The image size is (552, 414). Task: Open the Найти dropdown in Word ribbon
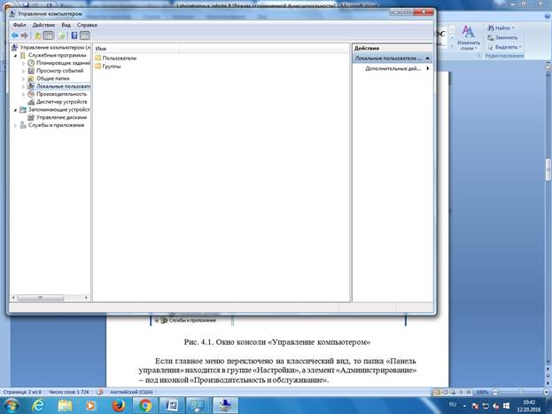[514, 28]
